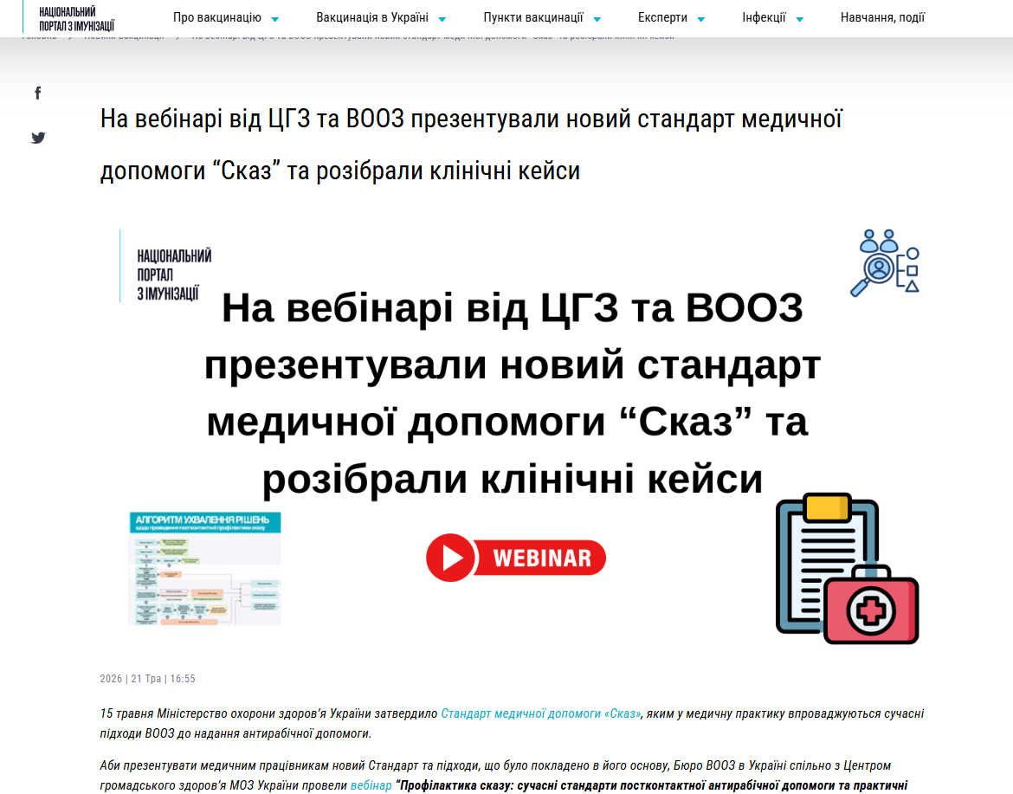
Task: Share article via Facebook icon
Action: pyautogui.click(x=38, y=93)
